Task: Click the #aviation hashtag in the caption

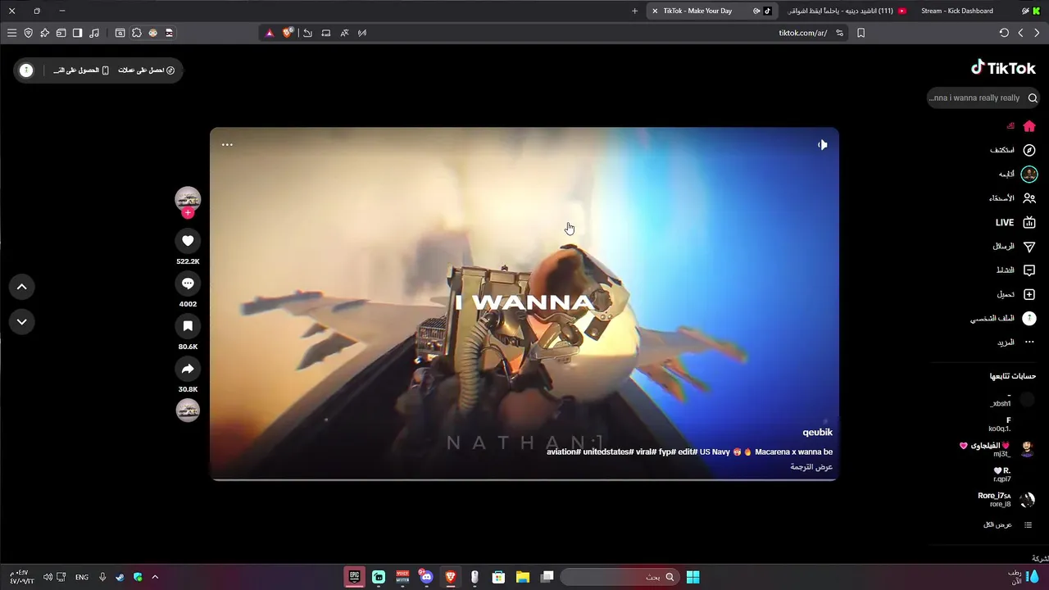Action: pyautogui.click(x=564, y=452)
